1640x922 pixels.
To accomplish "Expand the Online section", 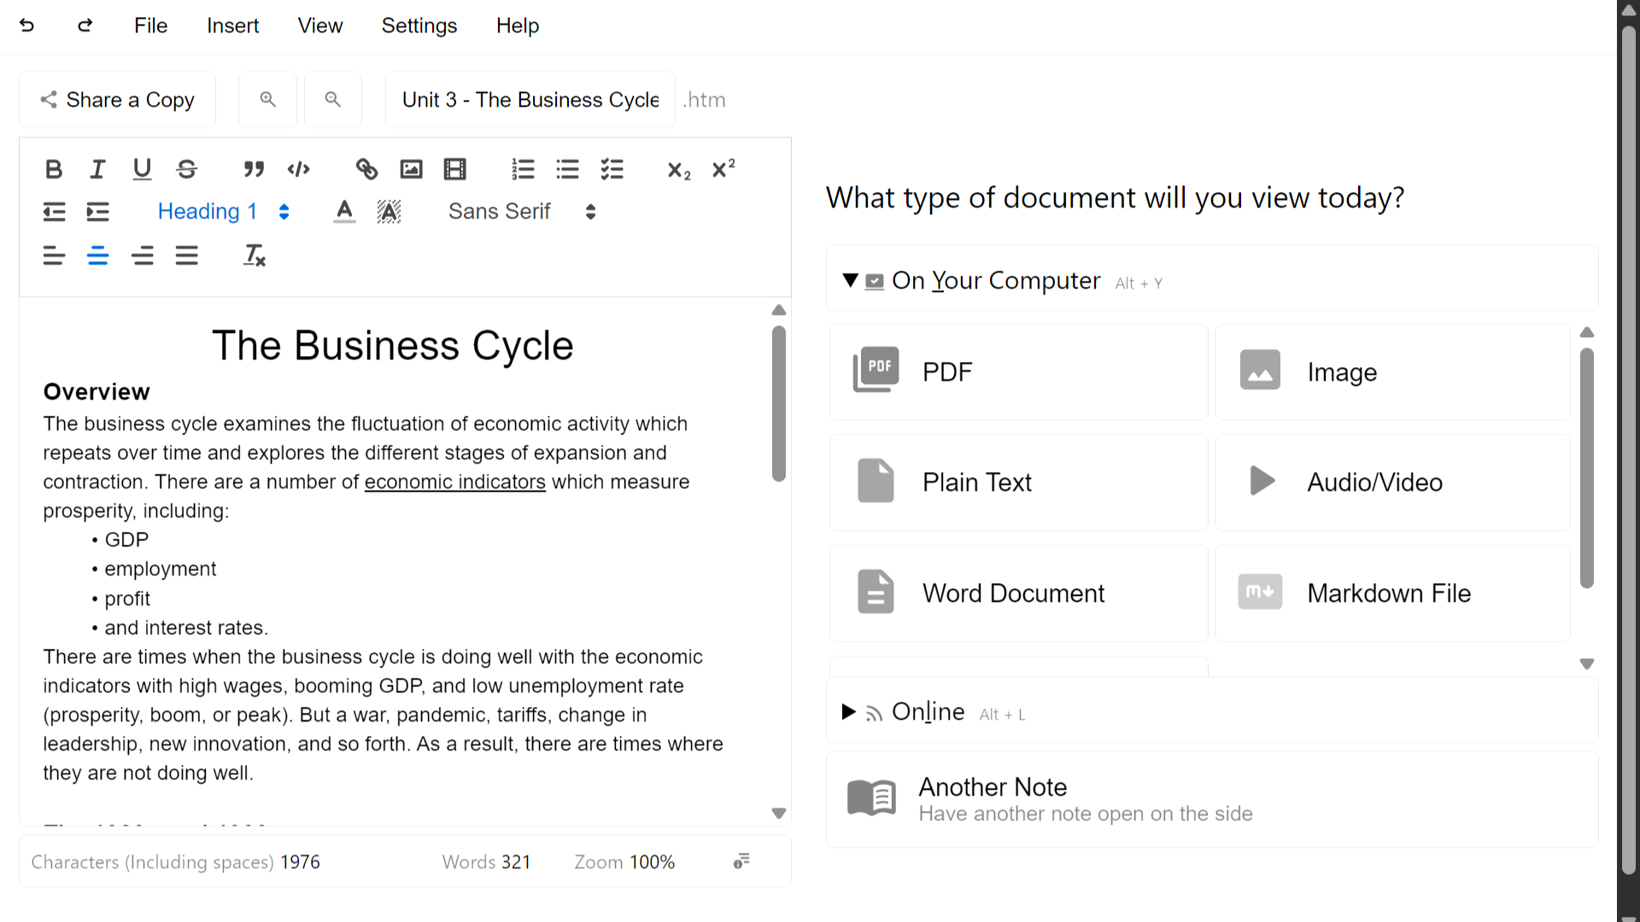I will click(x=928, y=711).
